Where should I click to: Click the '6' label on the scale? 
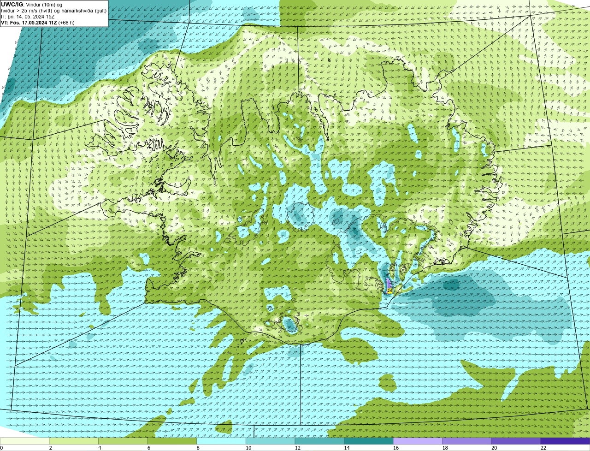[x=148, y=448]
